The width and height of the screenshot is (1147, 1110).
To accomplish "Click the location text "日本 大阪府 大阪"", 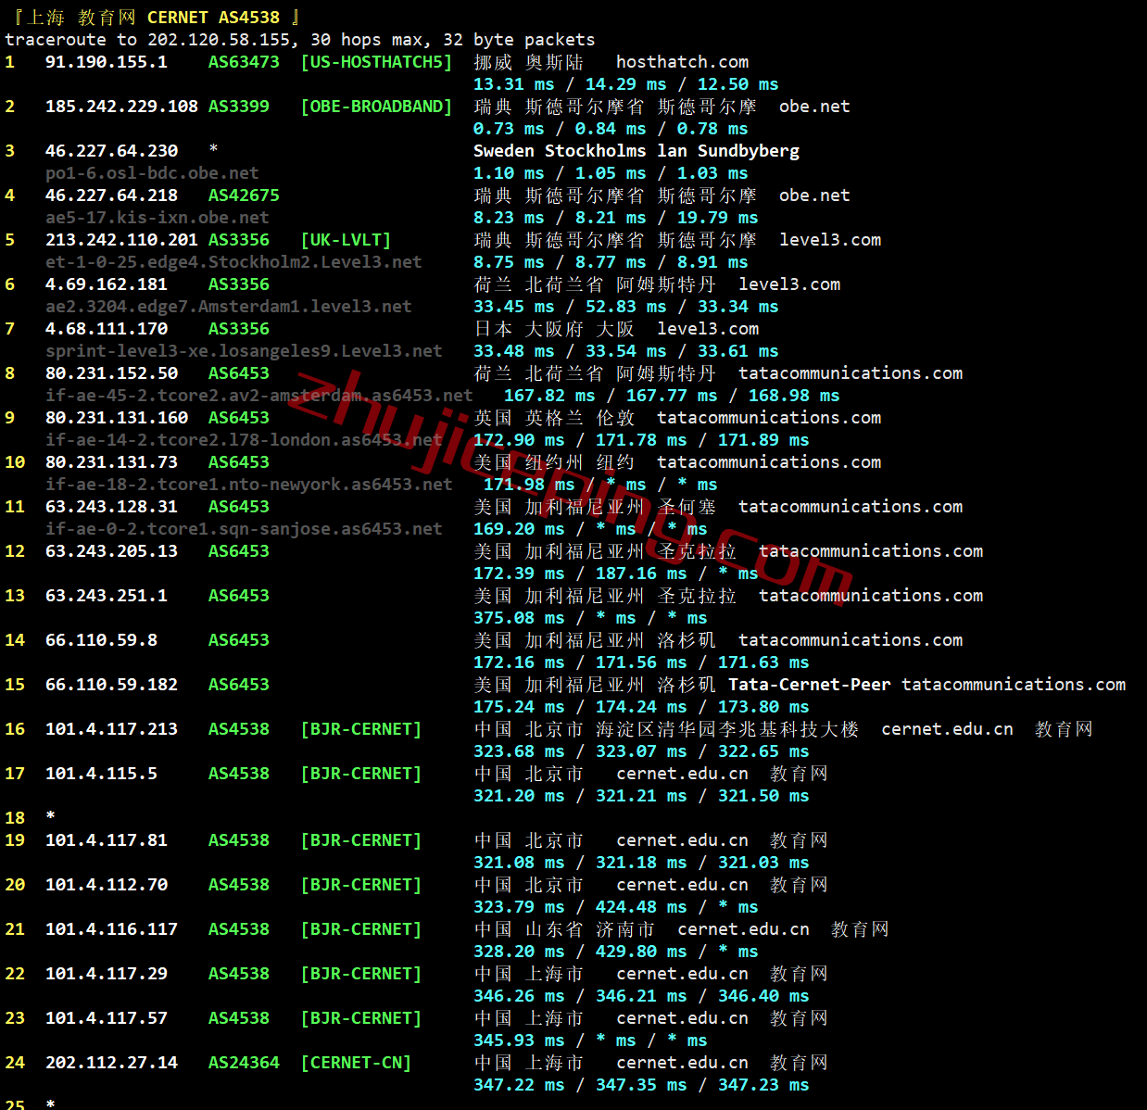I will 554,329.
